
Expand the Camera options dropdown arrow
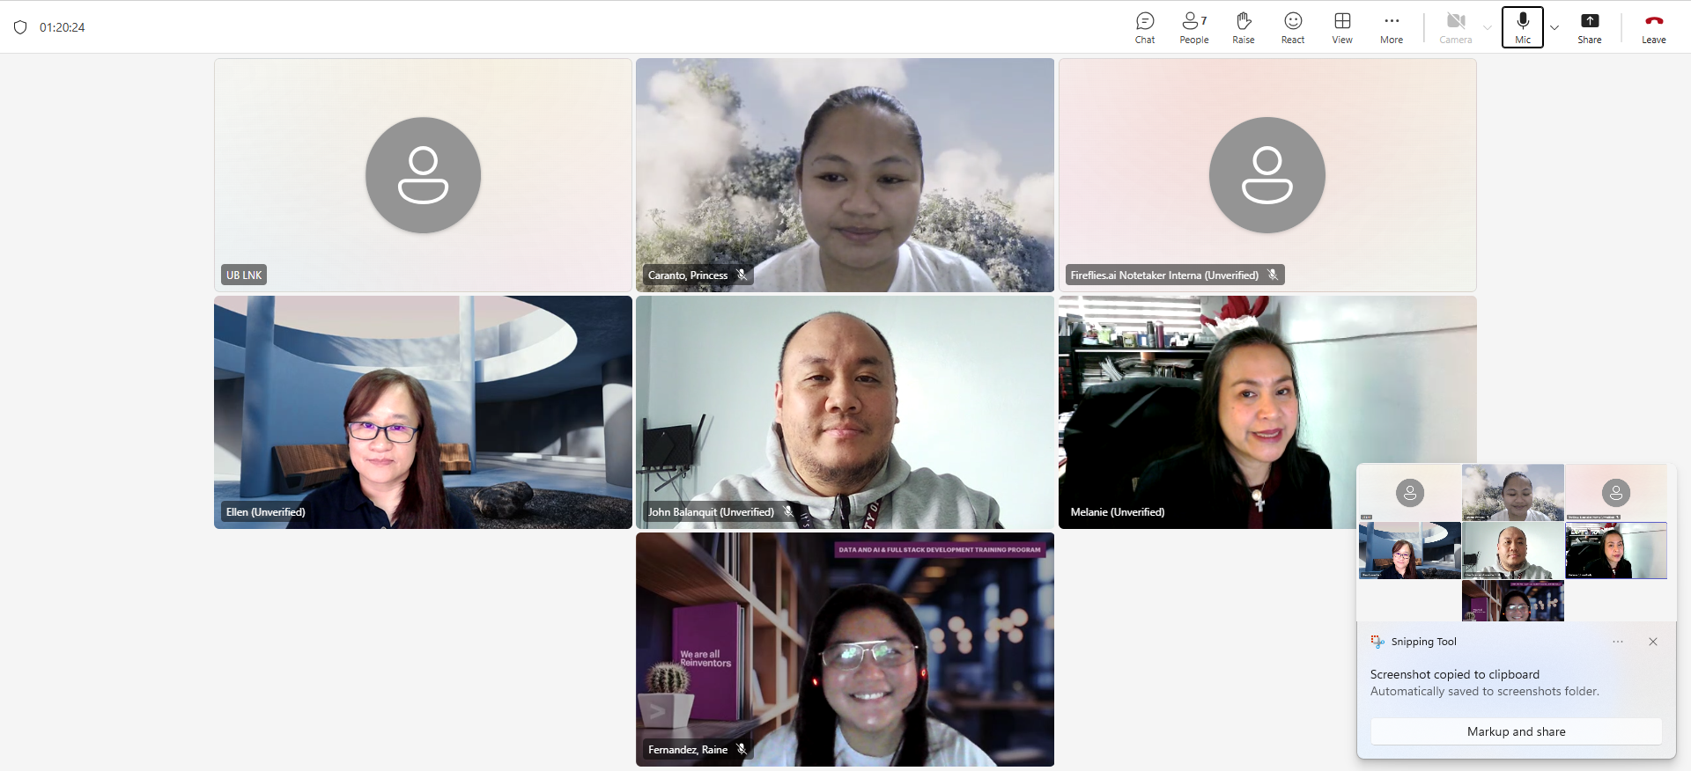(1488, 27)
